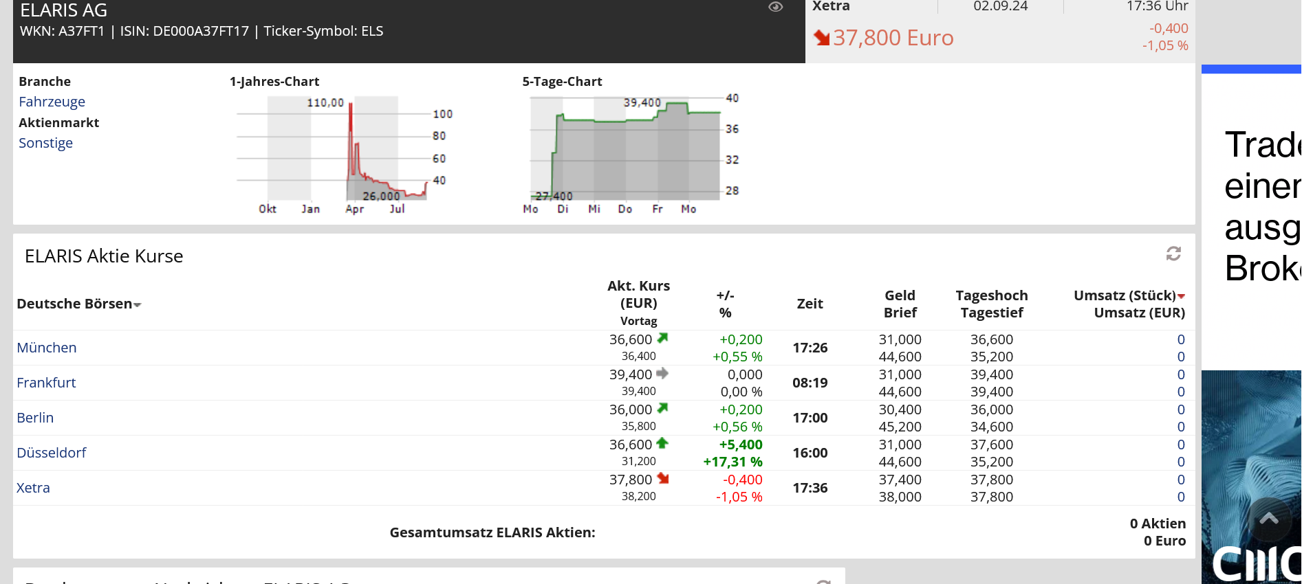Click the refresh icon in ELARIS Aktie Kurse
1302x584 pixels.
click(x=1173, y=254)
